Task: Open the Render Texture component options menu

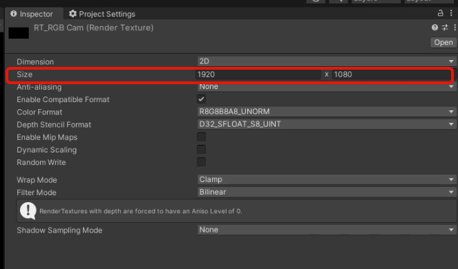Action: (x=455, y=28)
